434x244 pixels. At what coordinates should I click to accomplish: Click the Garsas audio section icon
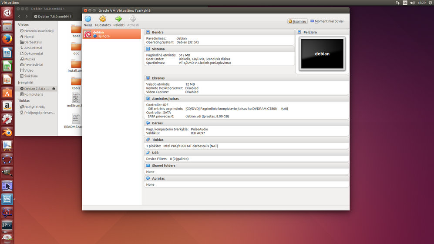pos(148,123)
